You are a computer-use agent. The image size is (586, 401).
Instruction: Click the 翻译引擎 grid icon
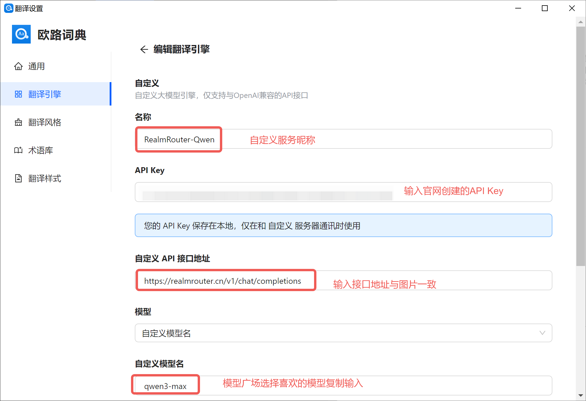point(18,94)
